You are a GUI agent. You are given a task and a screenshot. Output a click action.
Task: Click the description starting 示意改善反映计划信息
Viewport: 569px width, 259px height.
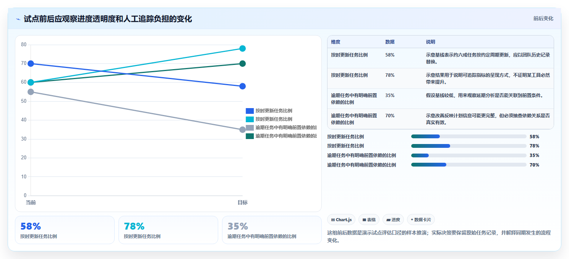tap(488, 119)
